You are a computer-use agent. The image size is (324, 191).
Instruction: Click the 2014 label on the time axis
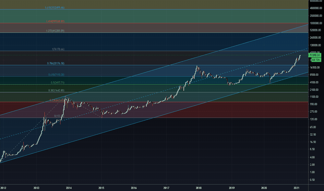click(69, 188)
